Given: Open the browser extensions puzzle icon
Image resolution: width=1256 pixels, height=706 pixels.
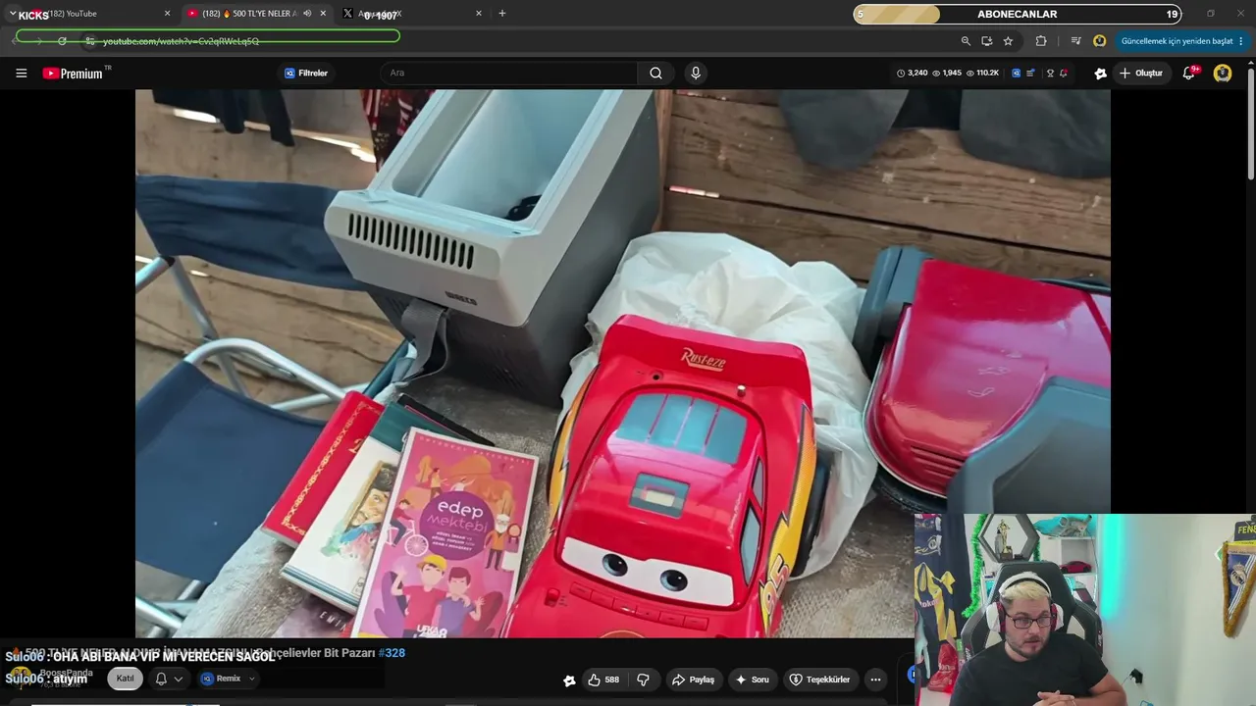Looking at the screenshot, I should [1041, 41].
